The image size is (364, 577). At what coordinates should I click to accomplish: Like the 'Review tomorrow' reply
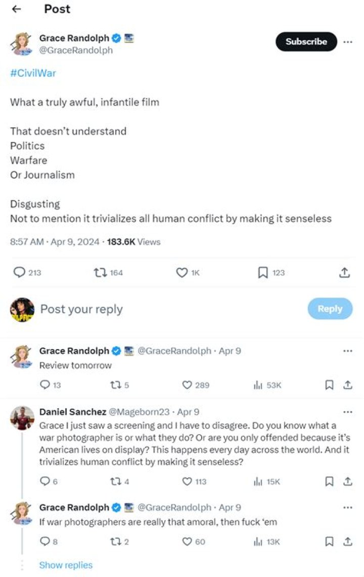point(187,385)
